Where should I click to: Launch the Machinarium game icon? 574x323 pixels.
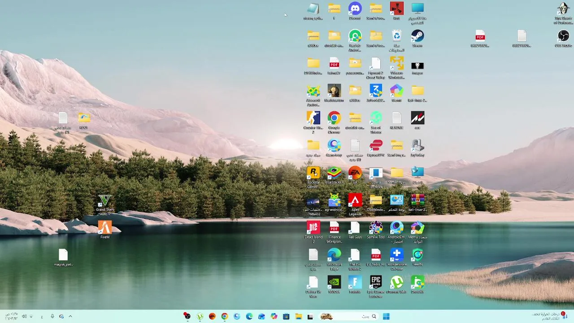click(x=334, y=93)
